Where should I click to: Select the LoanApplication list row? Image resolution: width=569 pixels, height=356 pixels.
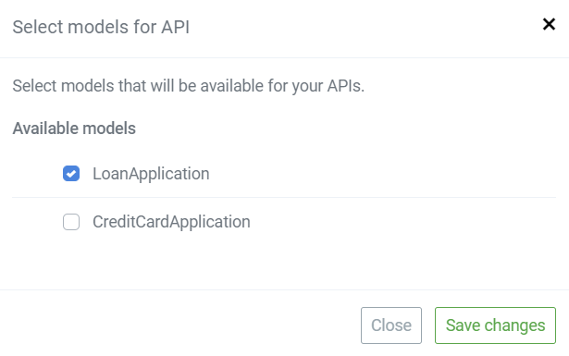pos(284,174)
